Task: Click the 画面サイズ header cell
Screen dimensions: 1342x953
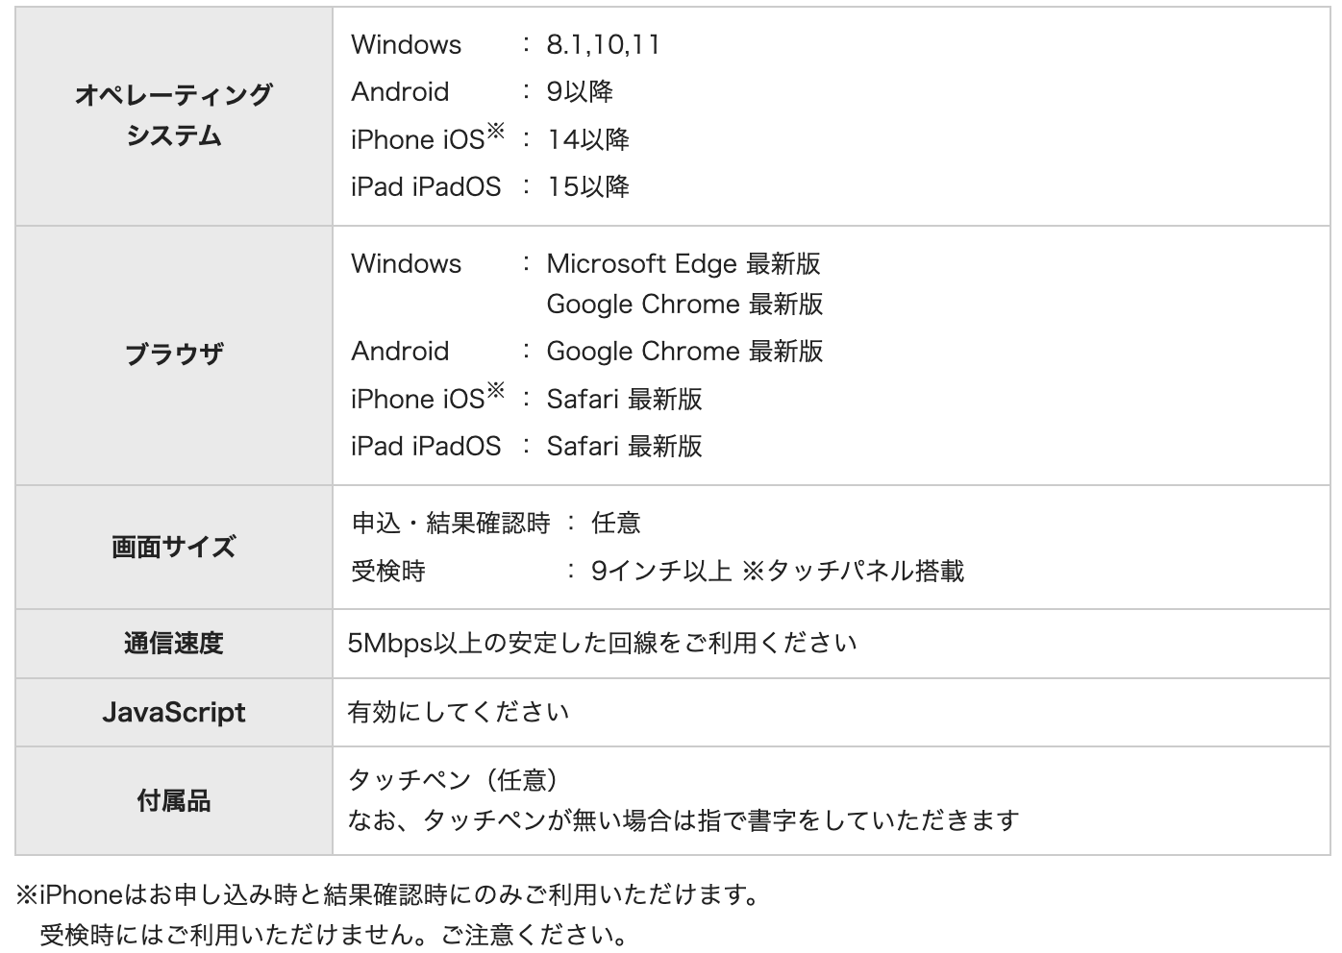Action: pyautogui.click(x=174, y=548)
